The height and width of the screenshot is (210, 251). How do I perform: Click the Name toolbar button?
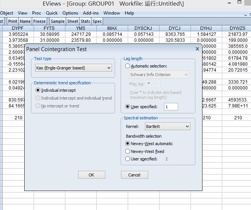(25, 21)
